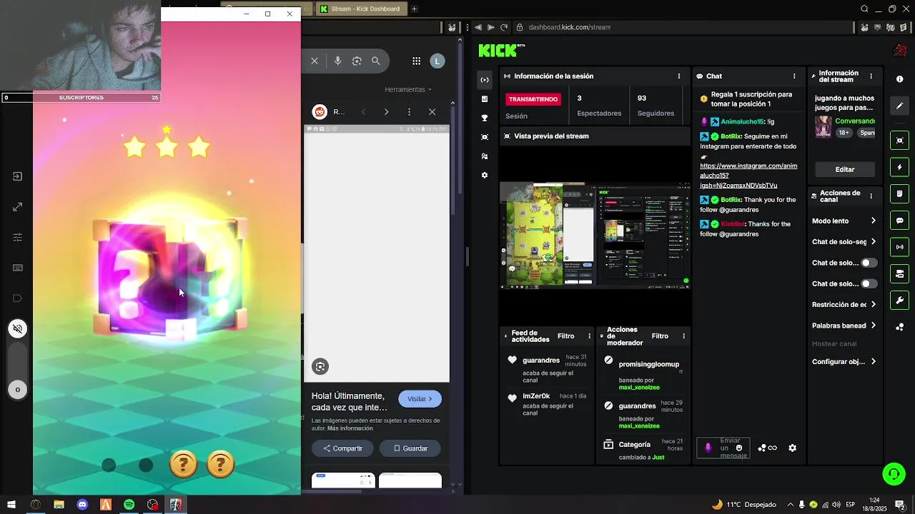
Task: Click the Google search magnifier icon
Action: click(376, 61)
